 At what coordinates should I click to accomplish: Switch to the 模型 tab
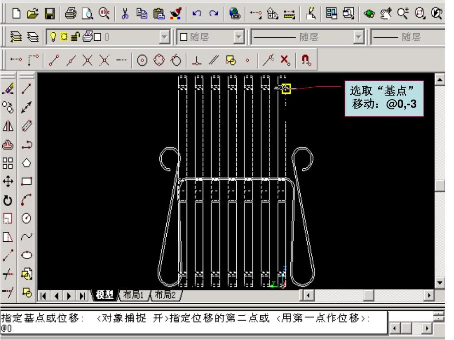click(105, 295)
